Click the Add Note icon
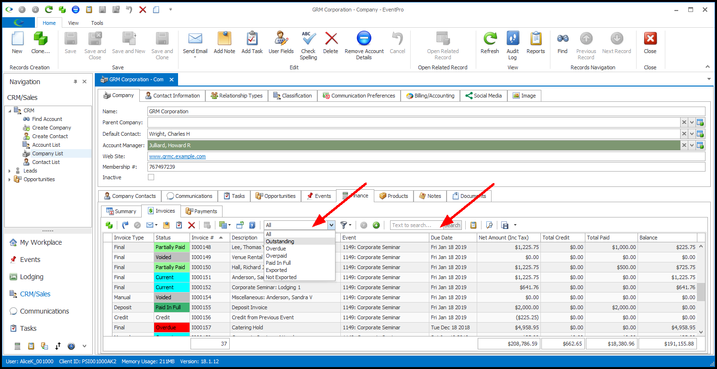The image size is (717, 369). (224, 39)
